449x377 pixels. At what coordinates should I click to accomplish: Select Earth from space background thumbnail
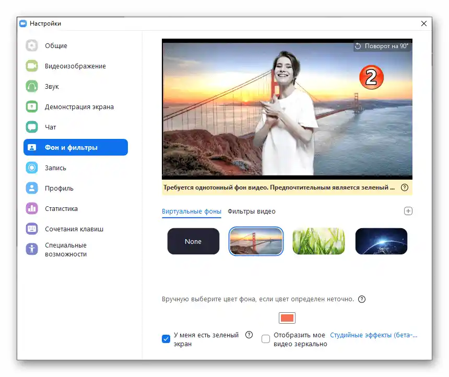(381, 241)
